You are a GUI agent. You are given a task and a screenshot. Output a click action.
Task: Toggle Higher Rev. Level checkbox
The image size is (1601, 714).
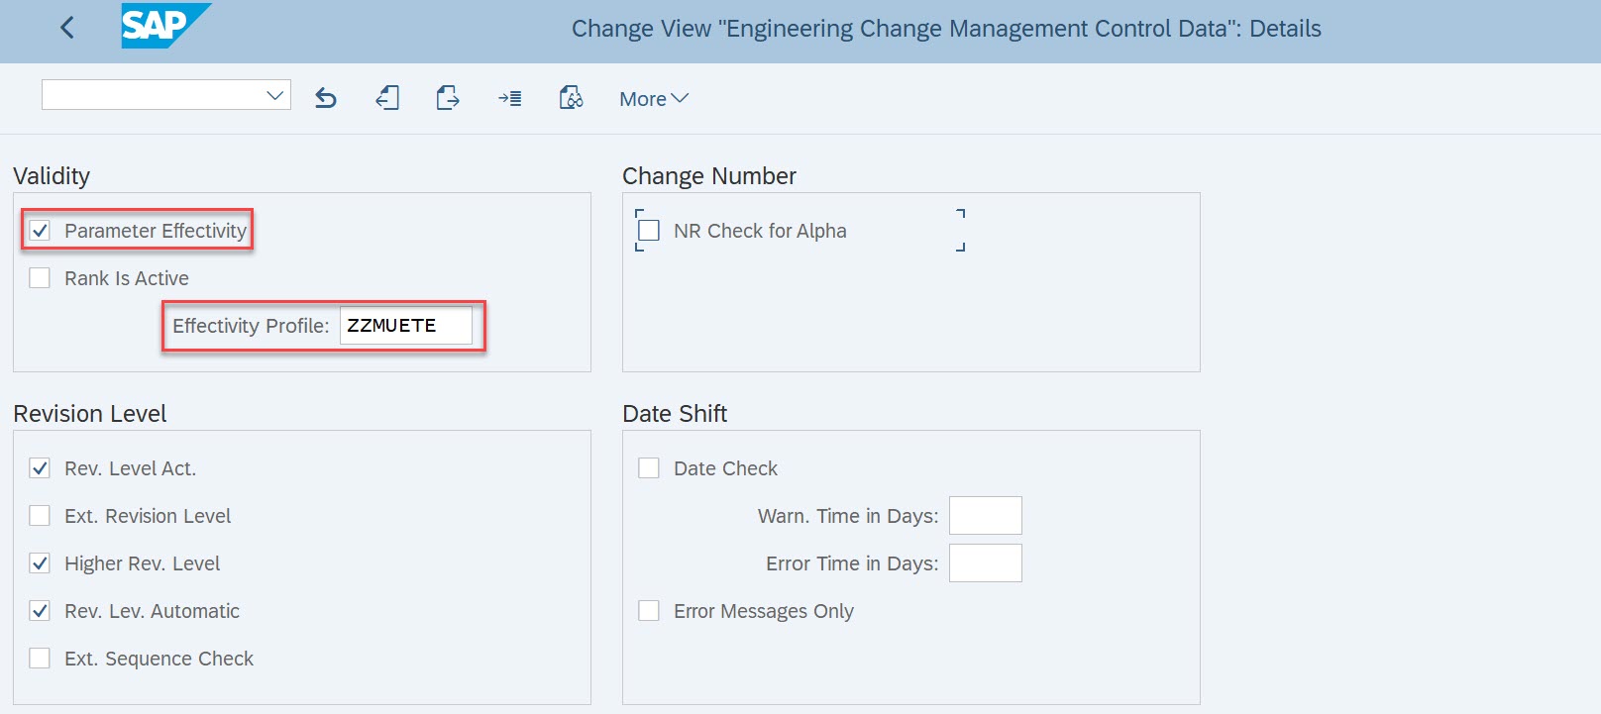[x=40, y=563]
